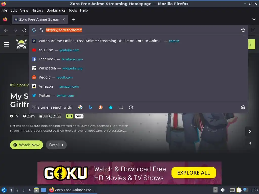Reload the current page
Viewport: 259px width, 194px height.
coord(24,30)
